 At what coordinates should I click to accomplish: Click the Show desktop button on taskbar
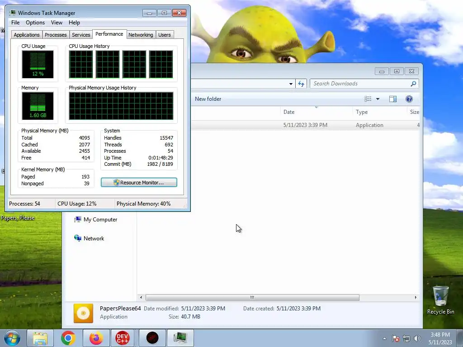pos(460,338)
